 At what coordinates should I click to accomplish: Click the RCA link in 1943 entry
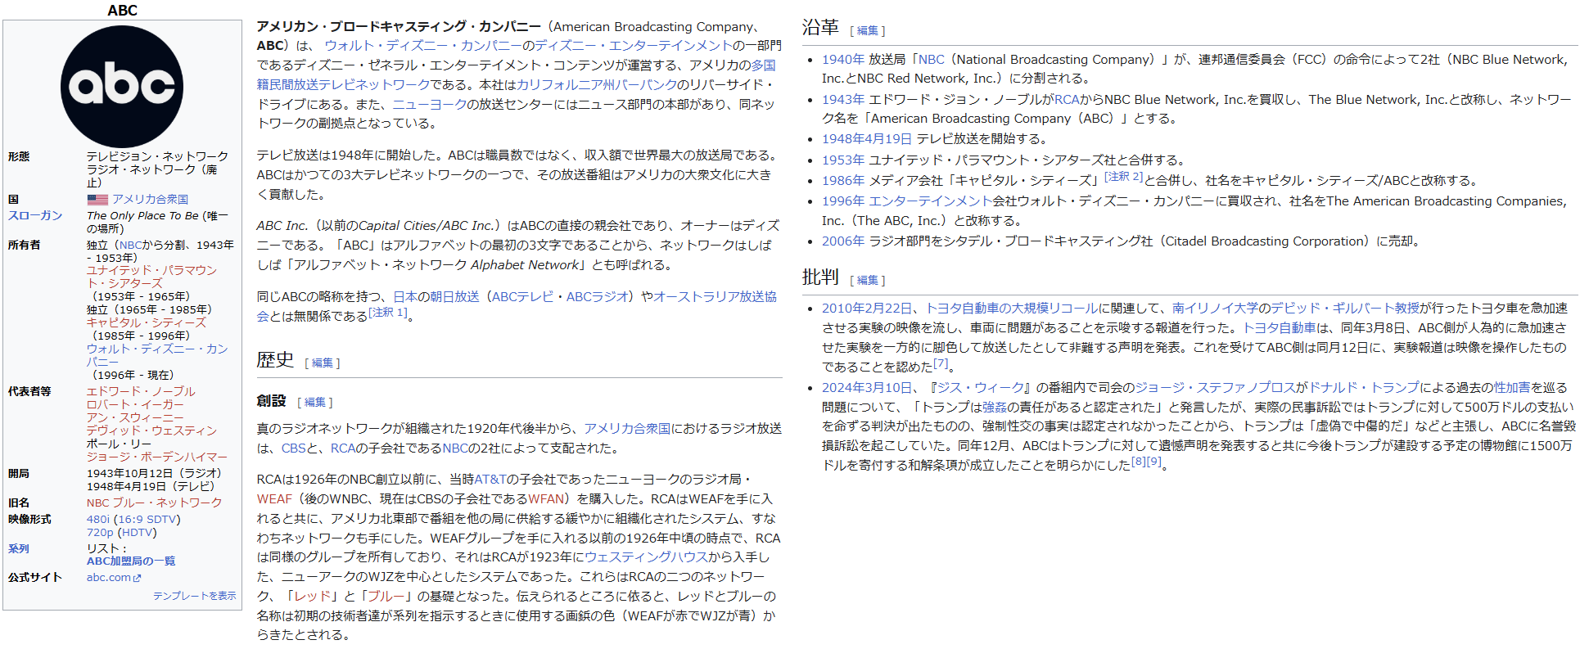1066,99
